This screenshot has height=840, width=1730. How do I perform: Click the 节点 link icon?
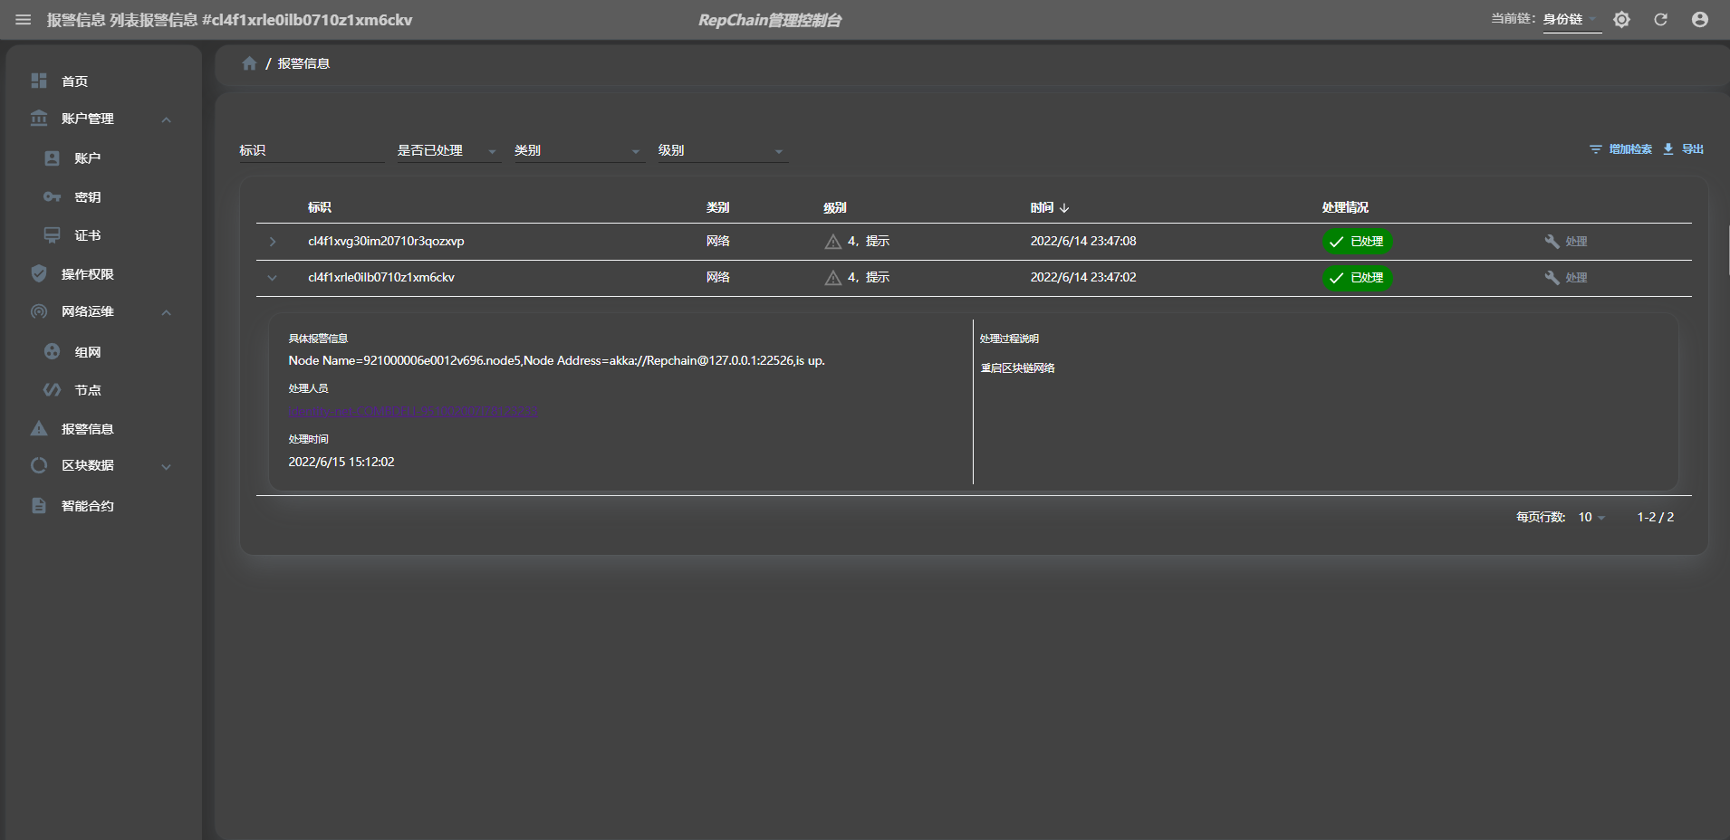(53, 390)
